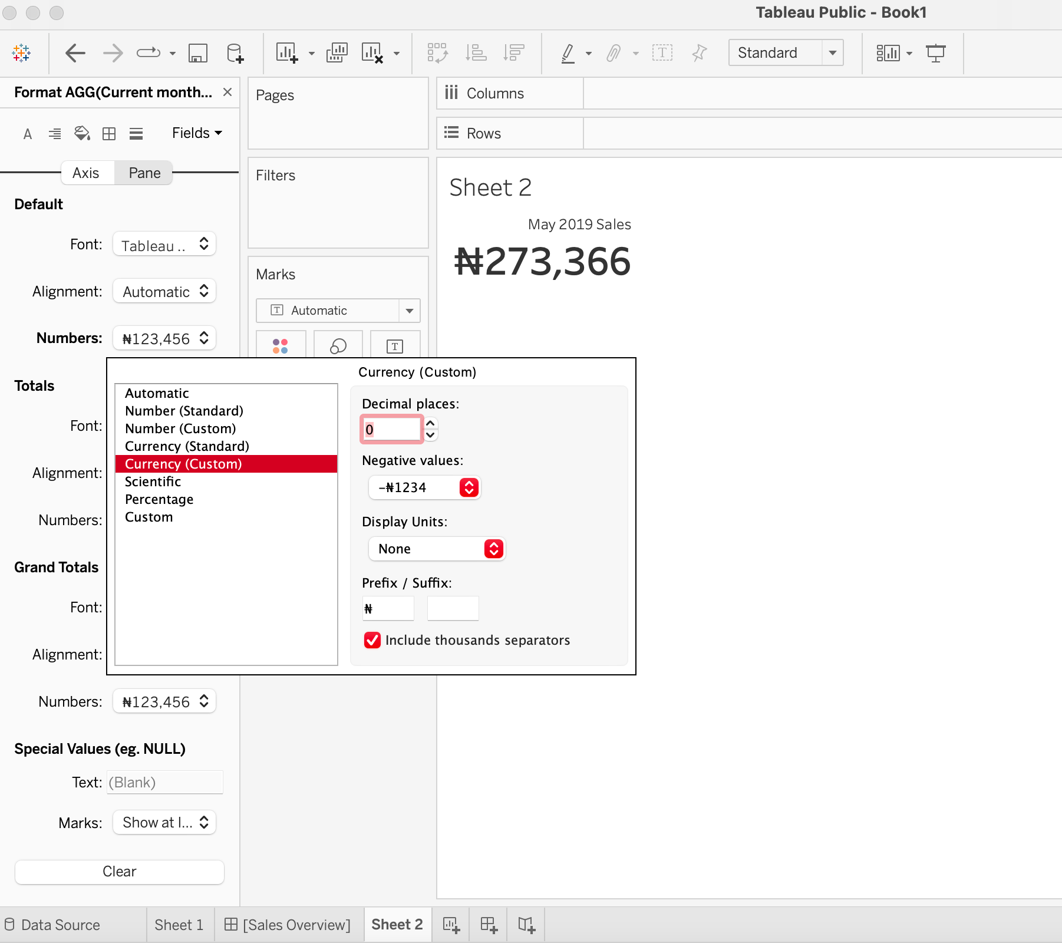Click the Highlight pen icon
Viewport: 1062px width, 943px height.
coord(568,53)
